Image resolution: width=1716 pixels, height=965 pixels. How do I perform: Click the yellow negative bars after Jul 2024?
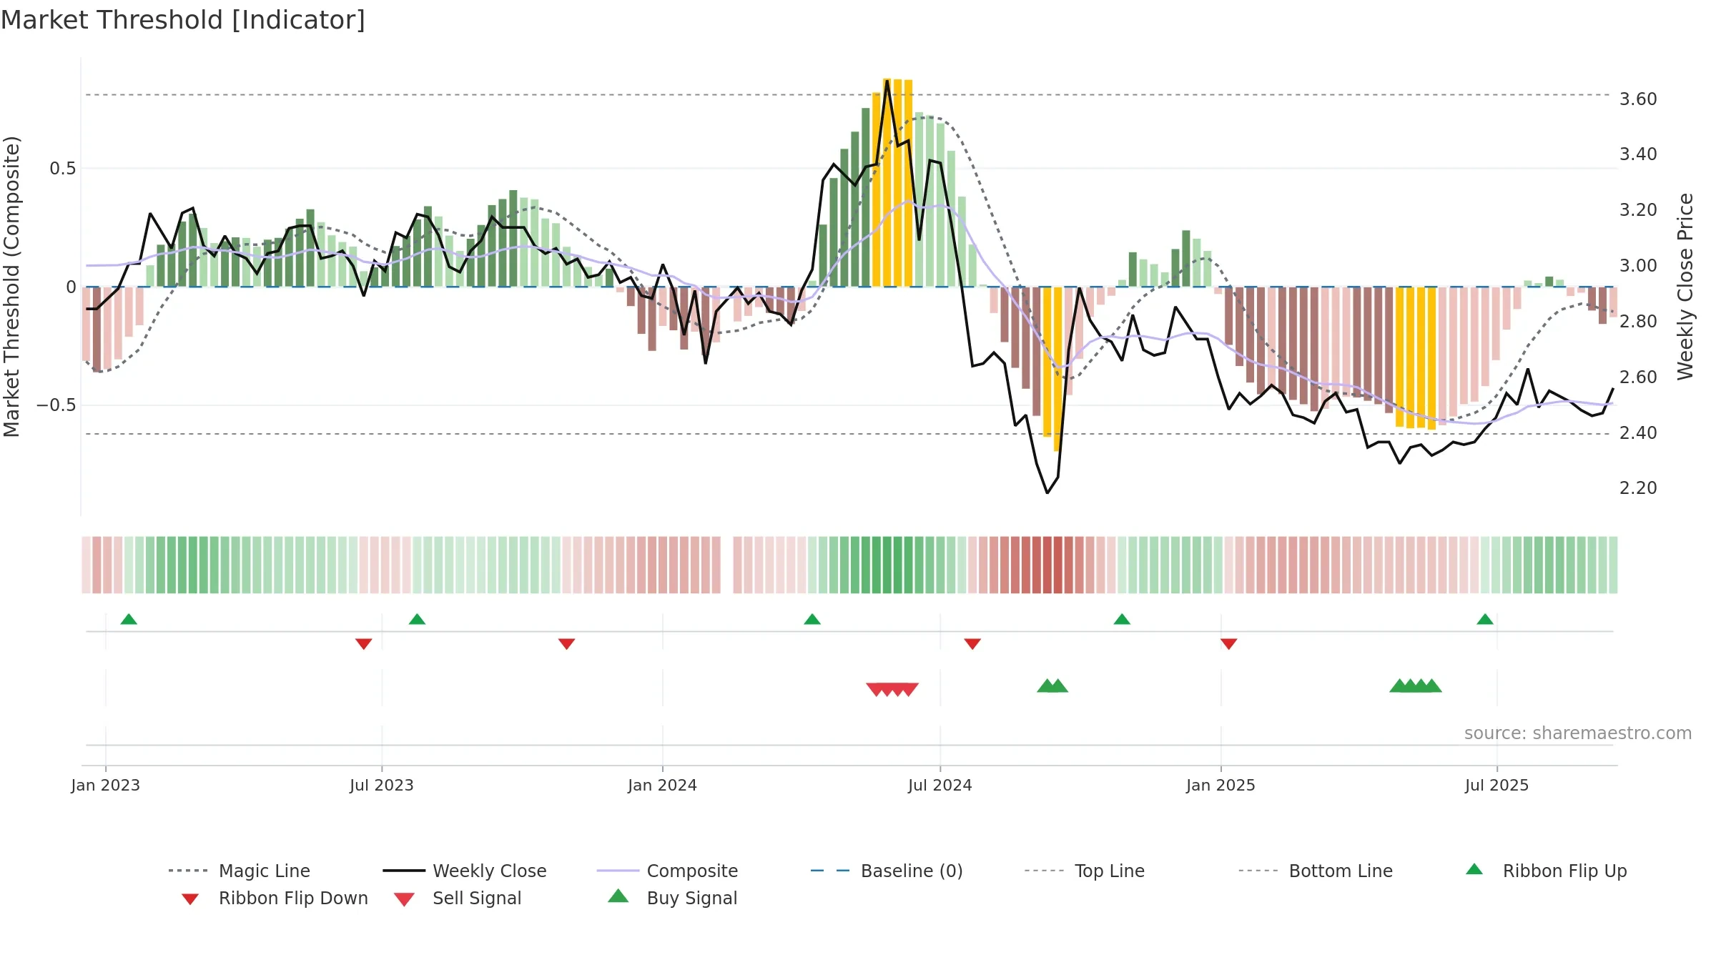[x=1052, y=369]
